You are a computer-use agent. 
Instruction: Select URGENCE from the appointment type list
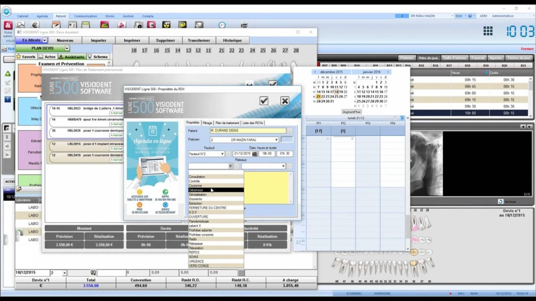[x=196, y=261]
